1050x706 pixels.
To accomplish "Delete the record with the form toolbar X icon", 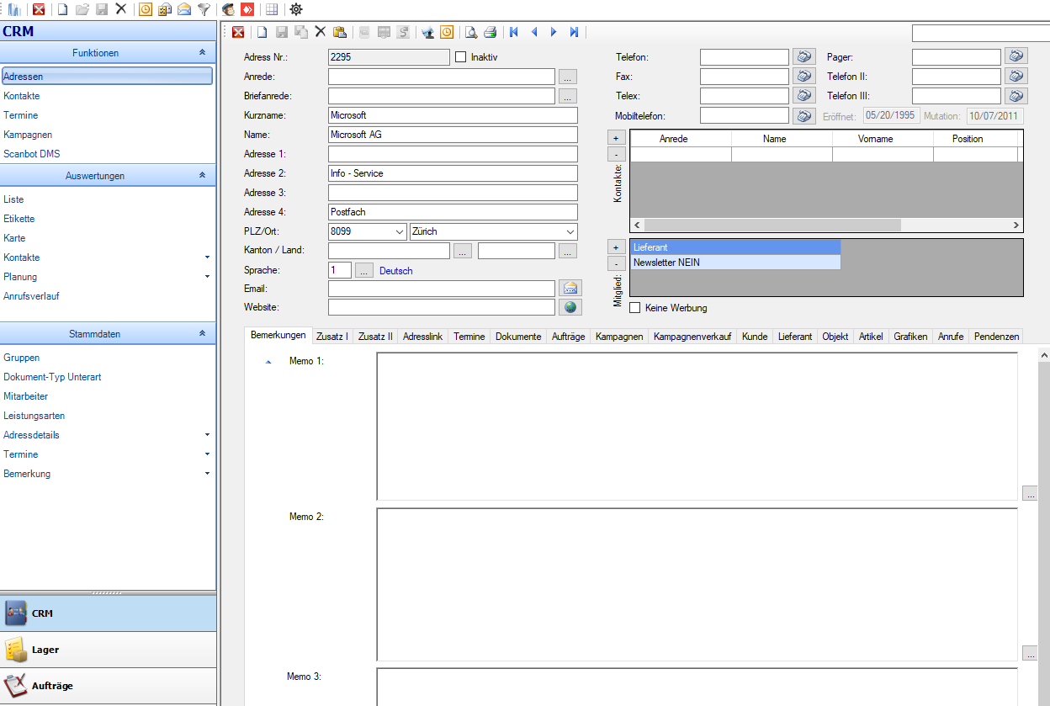I will [320, 32].
